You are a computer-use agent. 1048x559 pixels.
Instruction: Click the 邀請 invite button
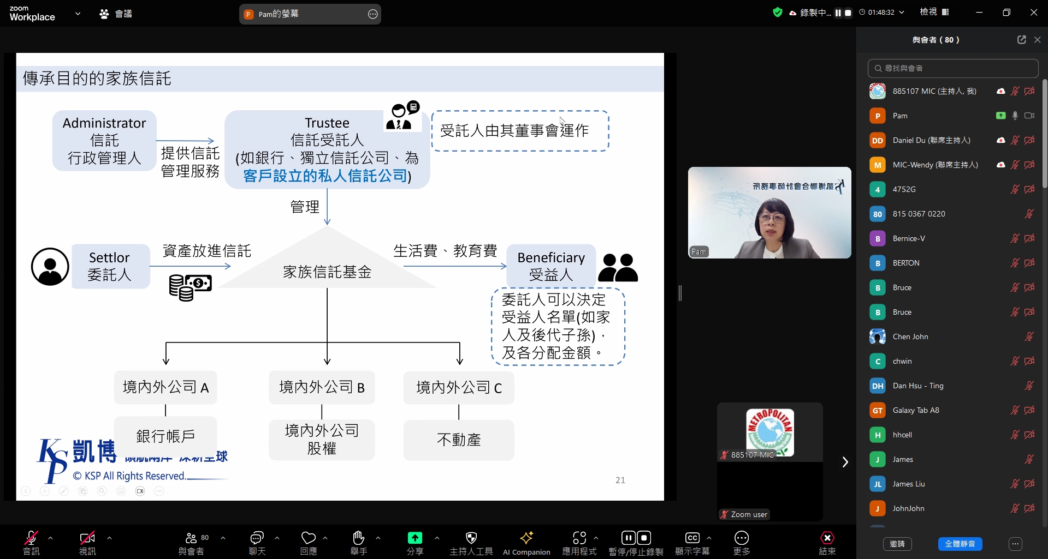click(x=897, y=544)
